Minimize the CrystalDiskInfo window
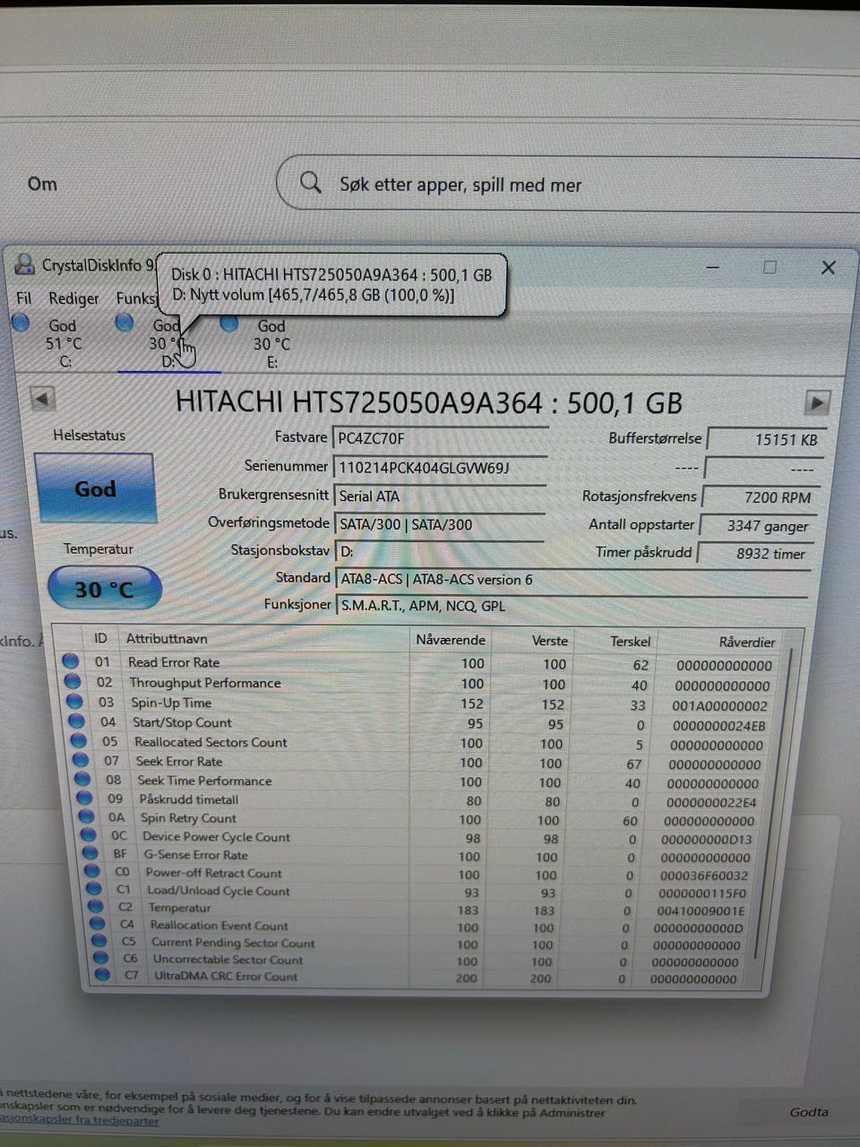The width and height of the screenshot is (860, 1147). pos(713,267)
